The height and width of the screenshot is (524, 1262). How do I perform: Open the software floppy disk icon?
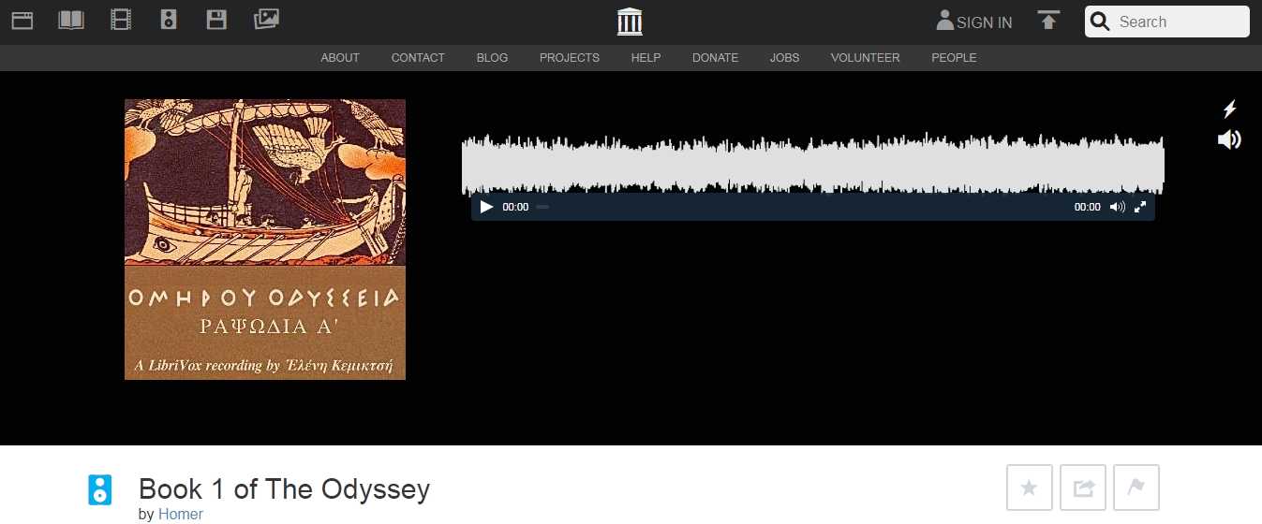[x=216, y=20]
